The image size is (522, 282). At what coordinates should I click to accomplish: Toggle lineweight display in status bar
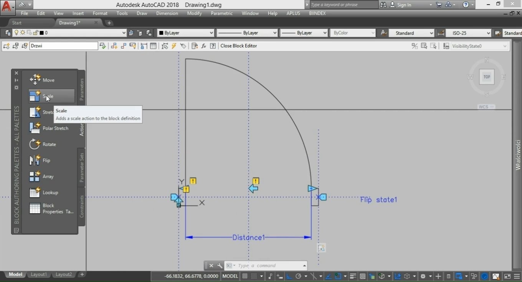353,276
